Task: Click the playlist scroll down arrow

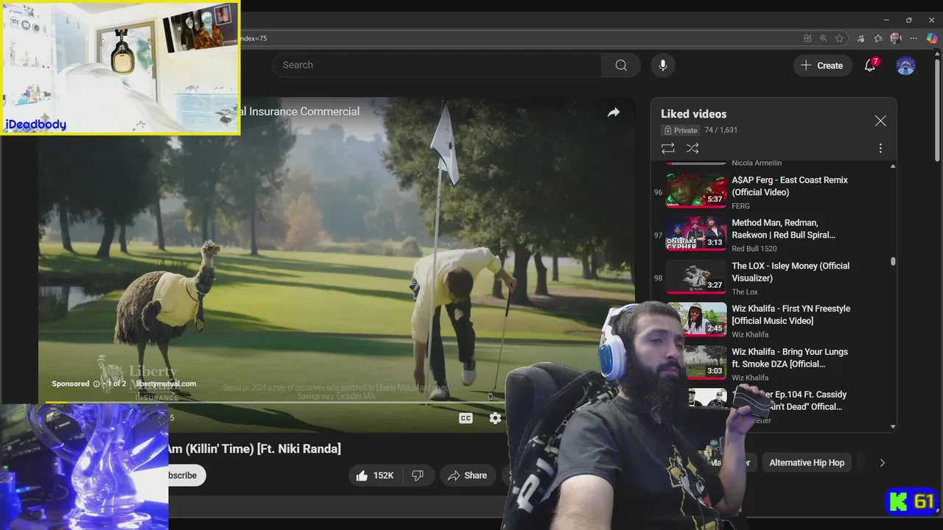Action: coord(893,426)
